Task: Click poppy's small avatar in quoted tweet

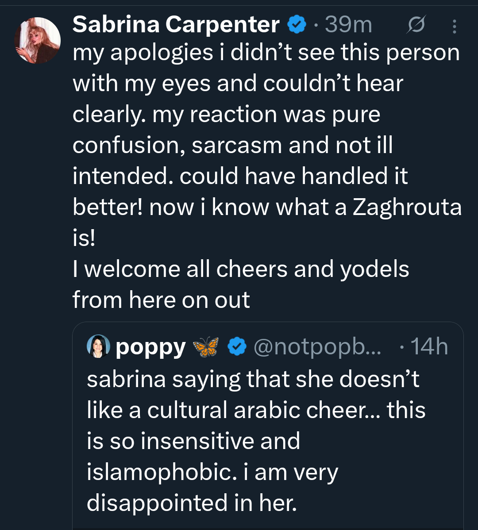Action: [x=98, y=346]
